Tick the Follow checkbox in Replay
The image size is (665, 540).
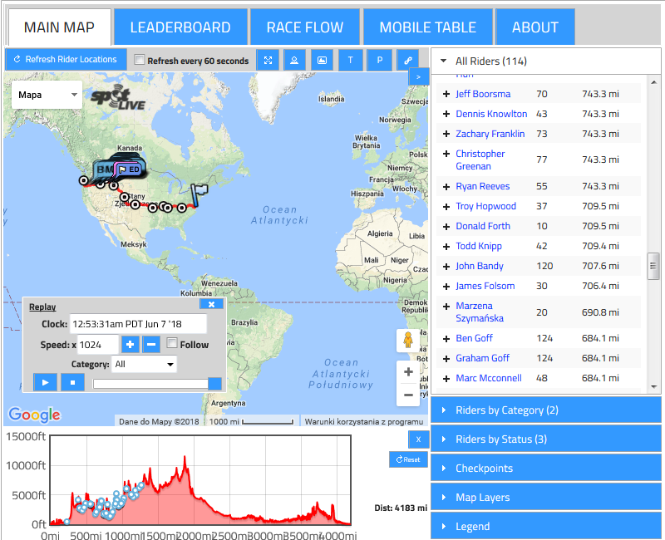[172, 342]
